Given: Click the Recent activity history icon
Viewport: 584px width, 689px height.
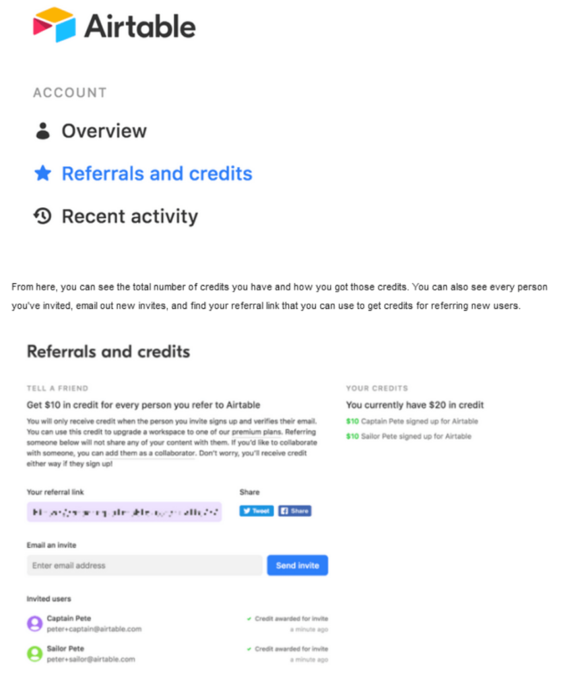Looking at the screenshot, I should pos(43,216).
